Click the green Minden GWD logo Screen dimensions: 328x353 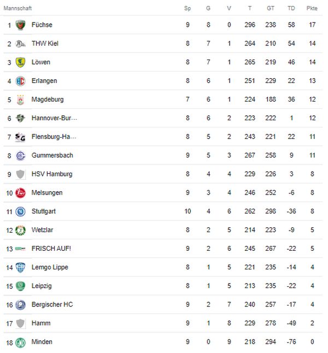21,342
